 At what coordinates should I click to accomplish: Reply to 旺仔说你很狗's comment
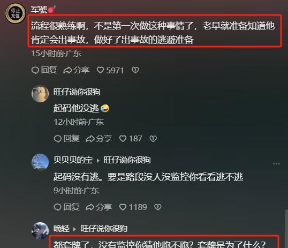67,139
